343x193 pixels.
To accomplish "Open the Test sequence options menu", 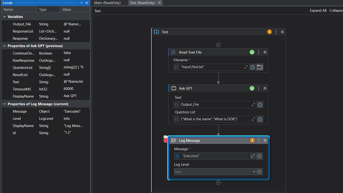I will [x=276, y=32].
